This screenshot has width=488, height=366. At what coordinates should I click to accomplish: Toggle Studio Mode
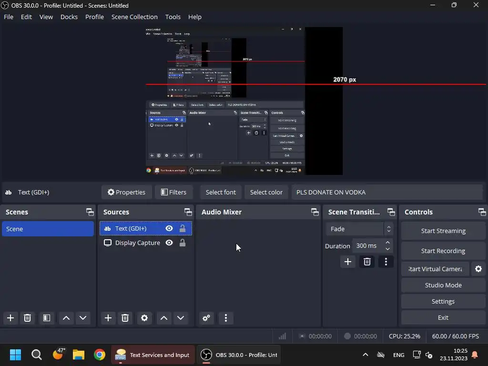tap(443, 285)
